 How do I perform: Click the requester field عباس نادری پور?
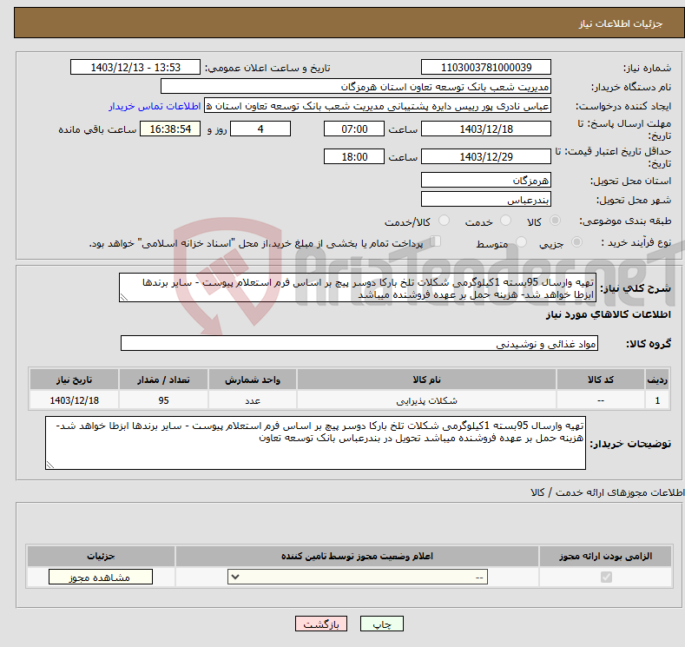pos(378,106)
